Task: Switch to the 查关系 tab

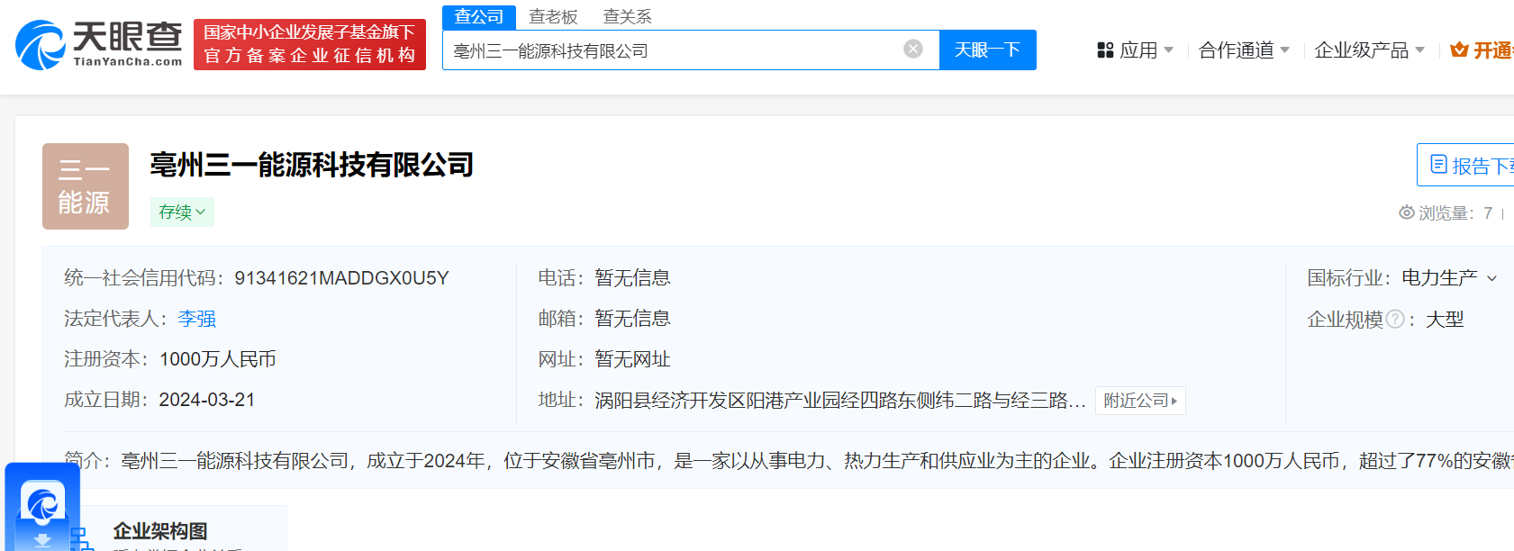Action: pos(627,17)
